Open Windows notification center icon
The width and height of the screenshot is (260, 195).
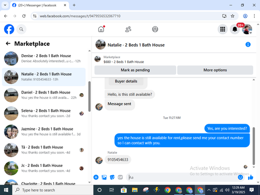(x=252, y=190)
